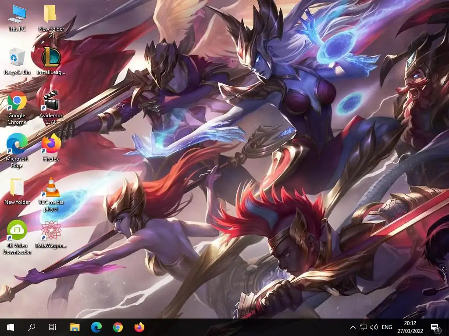
Task: Select the Google Chrome desktop shortcut
Action: (x=17, y=108)
